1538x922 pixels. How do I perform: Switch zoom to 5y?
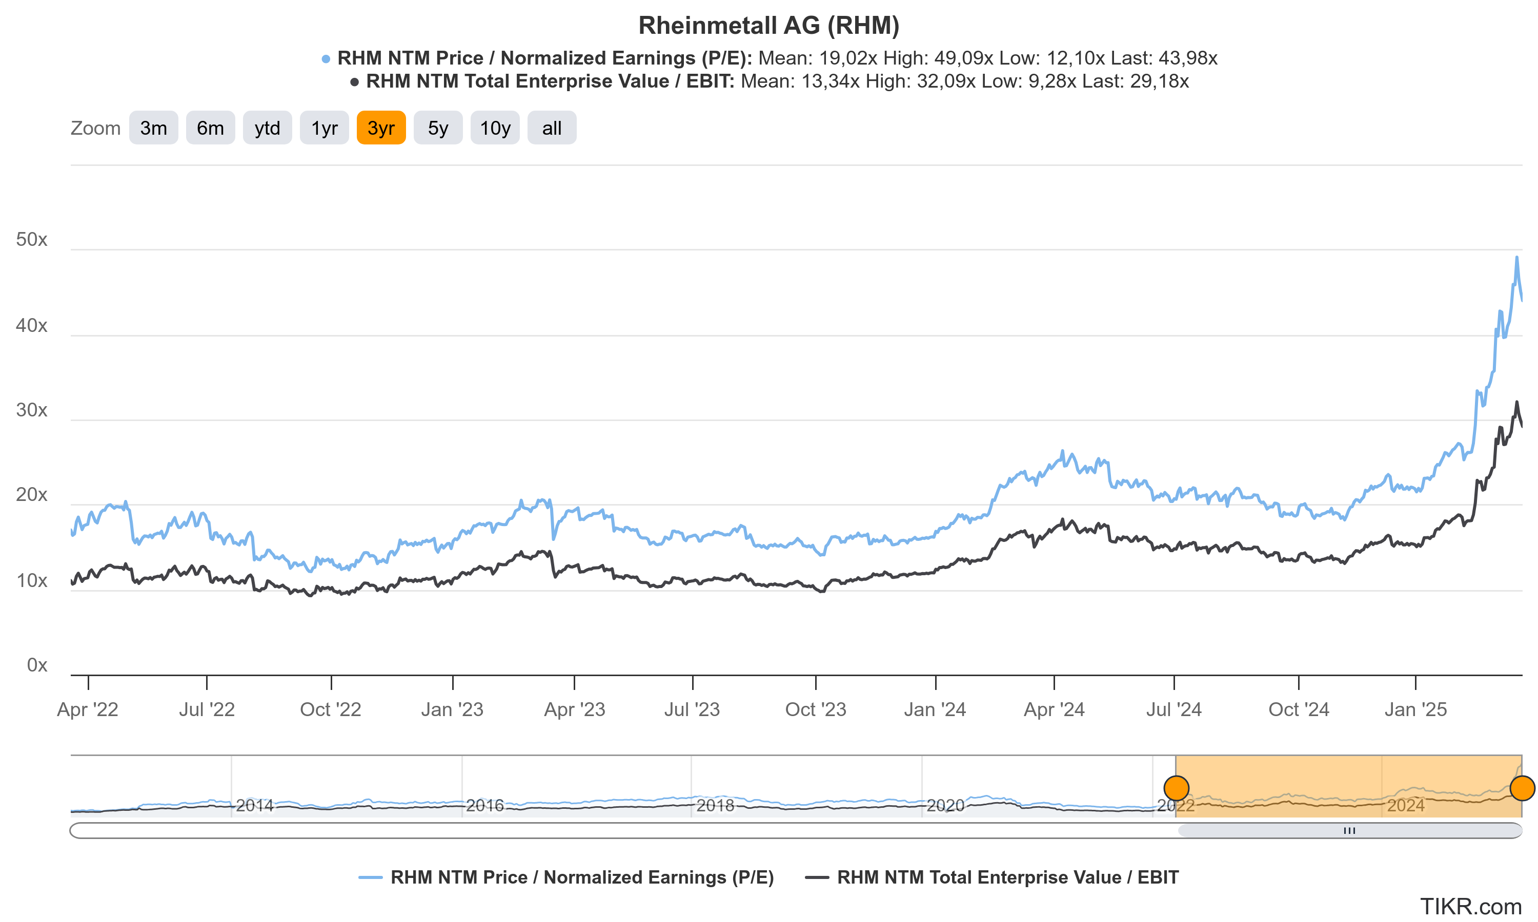pyautogui.click(x=438, y=128)
